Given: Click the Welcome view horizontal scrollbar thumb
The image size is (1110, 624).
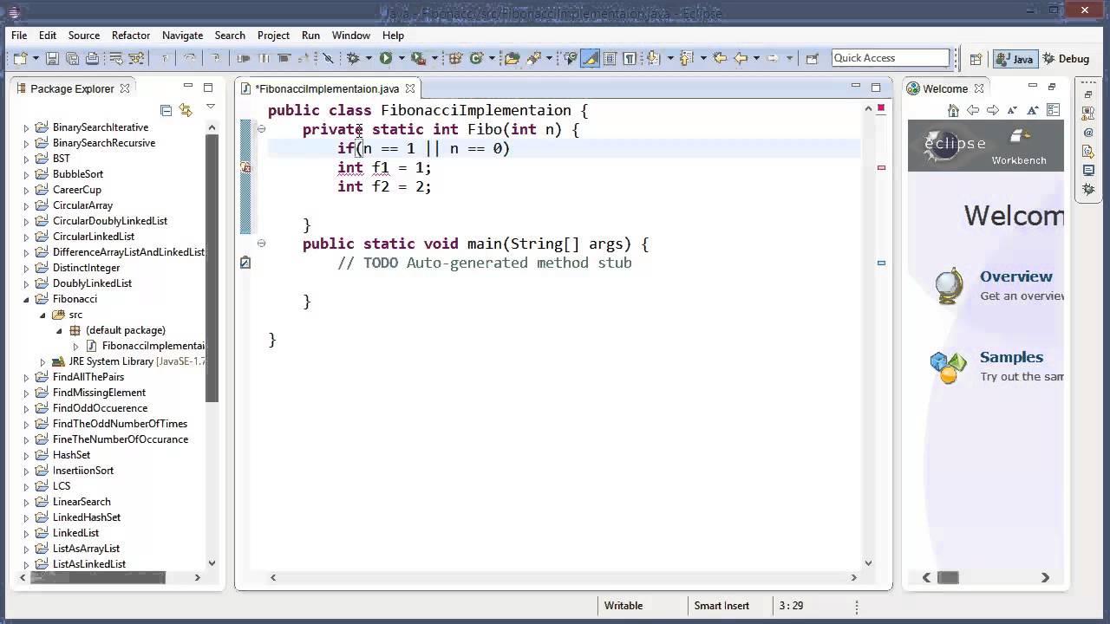Looking at the screenshot, I should pyautogui.click(x=949, y=577).
